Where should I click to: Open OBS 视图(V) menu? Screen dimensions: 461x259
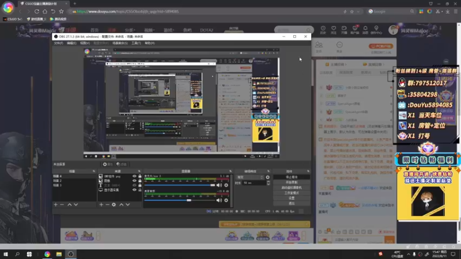coord(85,43)
